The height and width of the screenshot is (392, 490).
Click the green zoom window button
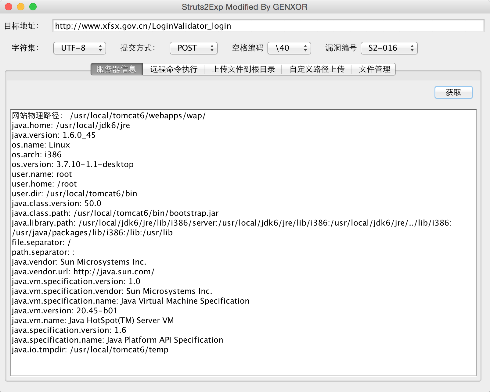point(33,7)
